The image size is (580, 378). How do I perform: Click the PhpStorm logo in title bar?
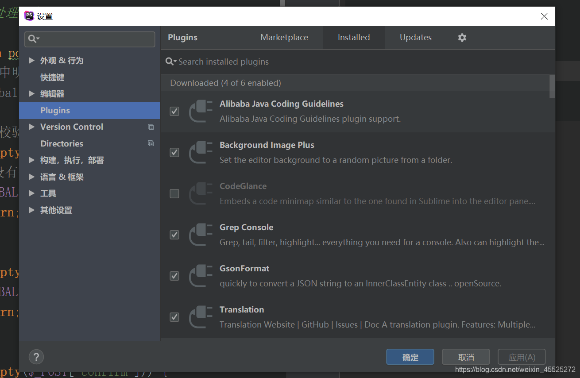pos(29,16)
